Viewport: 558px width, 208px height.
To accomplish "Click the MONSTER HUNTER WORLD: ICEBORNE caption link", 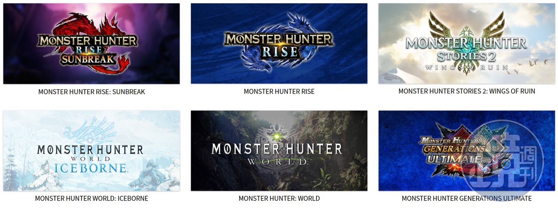I will coord(91,198).
